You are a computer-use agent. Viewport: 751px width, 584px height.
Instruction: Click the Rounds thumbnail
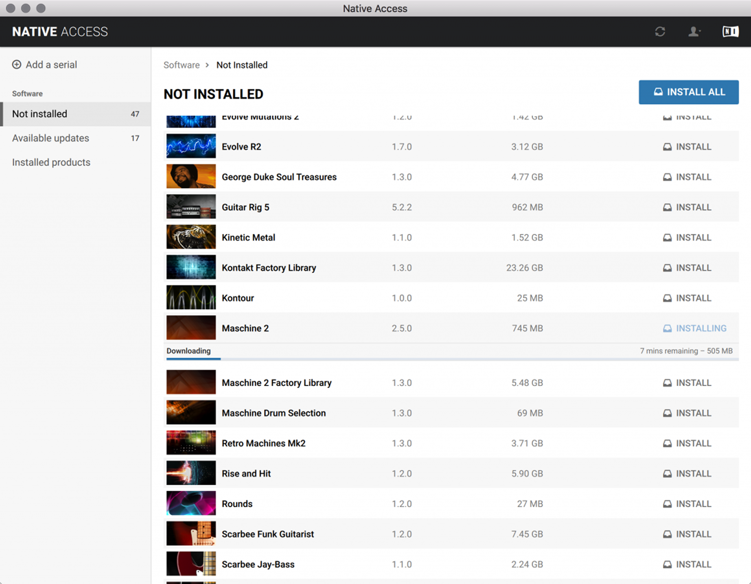pos(191,503)
